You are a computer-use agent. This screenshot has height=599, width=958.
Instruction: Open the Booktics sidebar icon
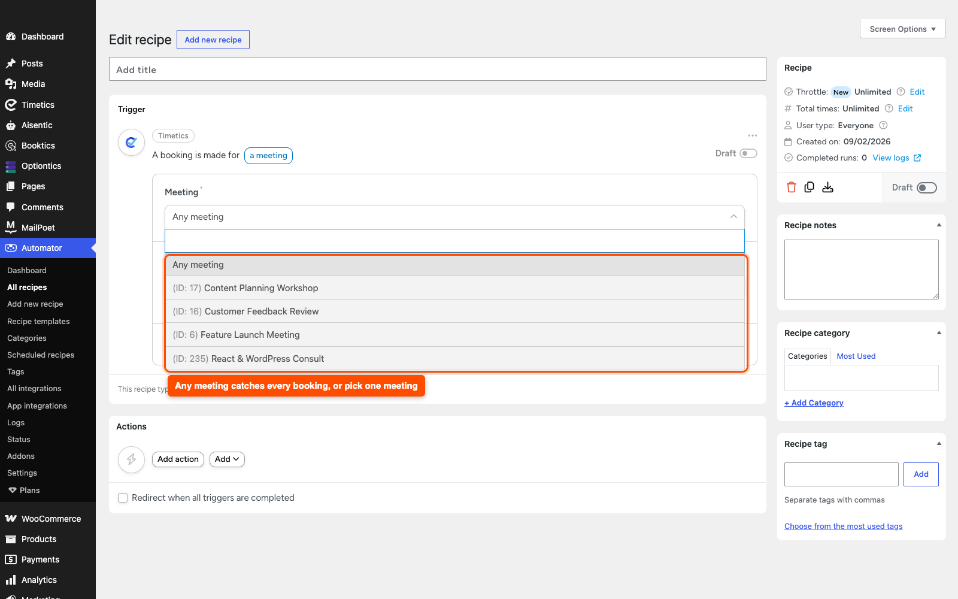[x=11, y=146]
